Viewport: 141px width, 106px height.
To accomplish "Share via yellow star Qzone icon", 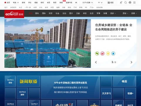I will [x=108, y=54].
